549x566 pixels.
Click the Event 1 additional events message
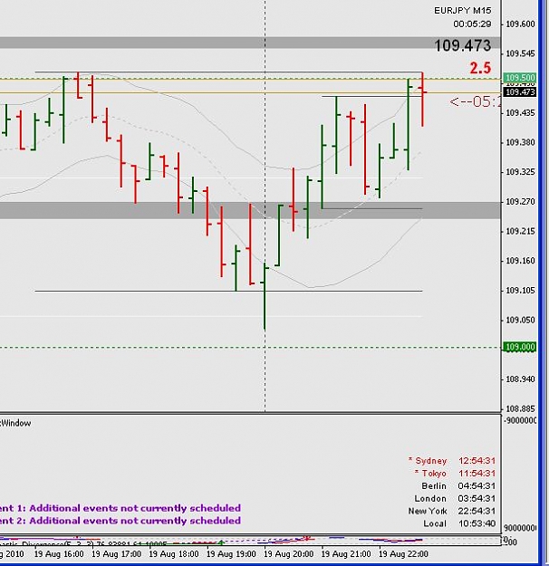(x=120, y=508)
